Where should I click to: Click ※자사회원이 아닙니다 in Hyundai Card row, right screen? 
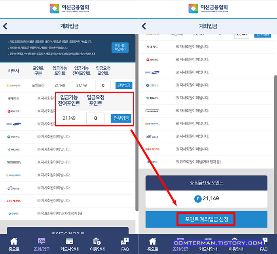(193, 111)
